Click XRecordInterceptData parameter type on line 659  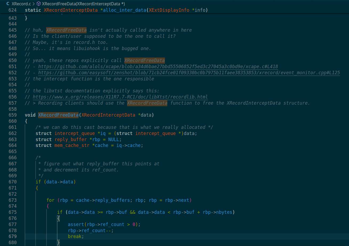[108, 115]
